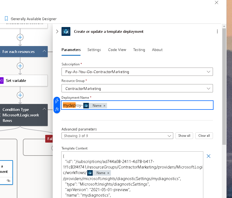
Task: Click the "apiVersion" line in template
Action: (98, 190)
